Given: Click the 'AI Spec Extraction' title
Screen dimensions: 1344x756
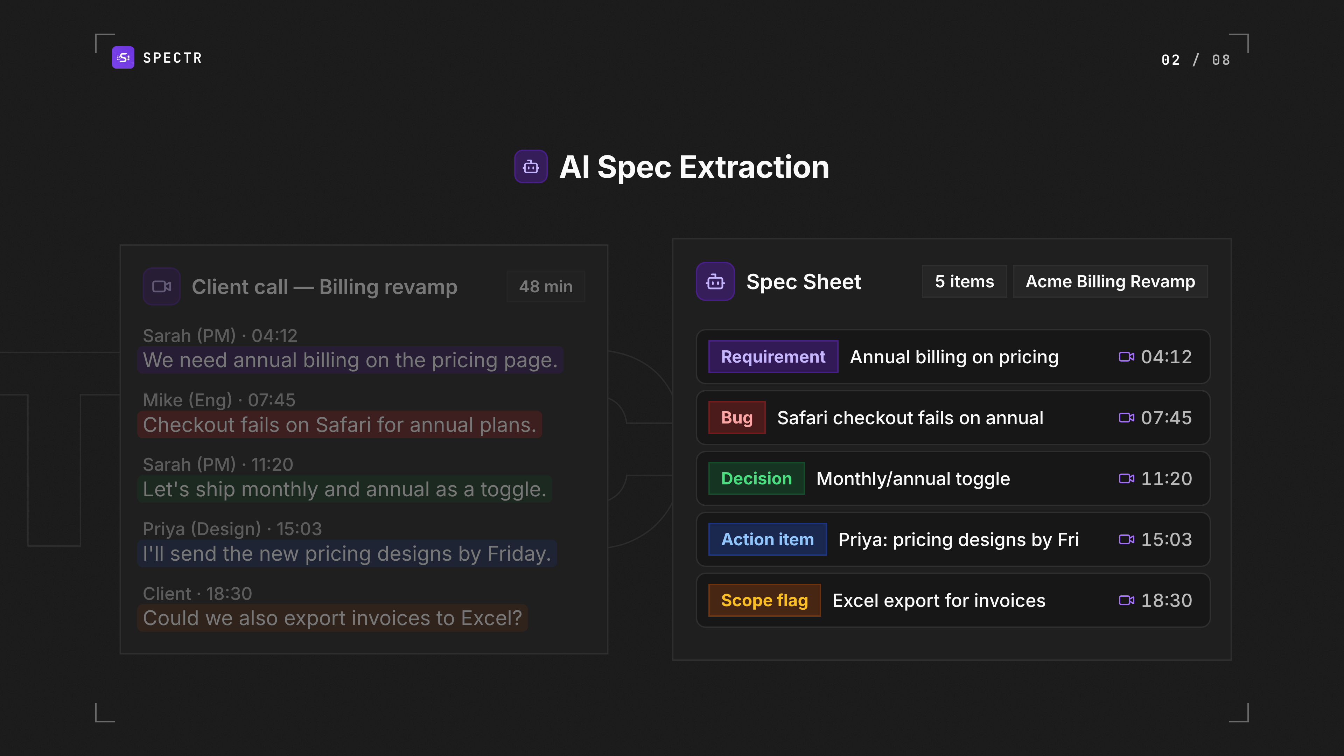Looking at the screenshot, I should [x=694, y=167].
